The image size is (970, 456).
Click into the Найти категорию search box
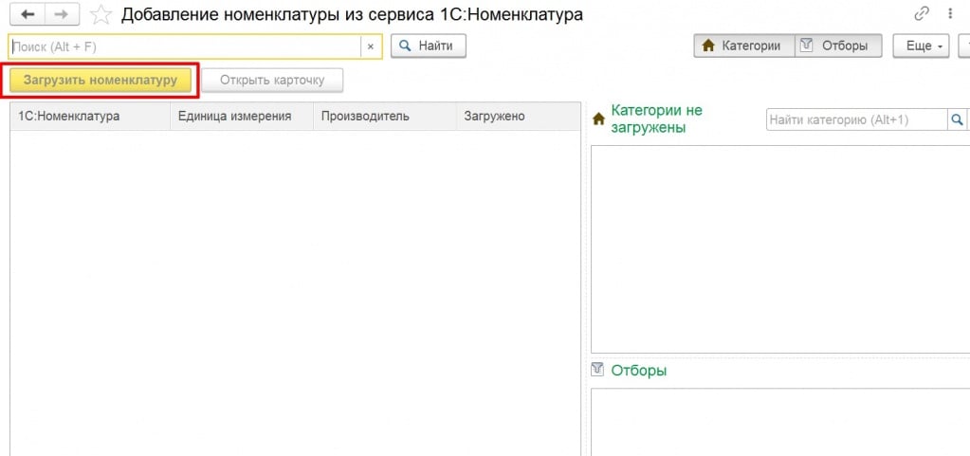(855, 119)
